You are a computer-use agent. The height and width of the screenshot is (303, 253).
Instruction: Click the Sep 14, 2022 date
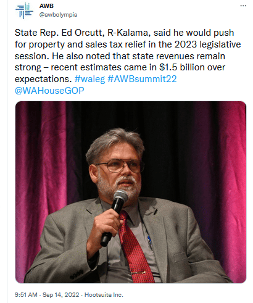pyautogui.click(x=61, y=295)
